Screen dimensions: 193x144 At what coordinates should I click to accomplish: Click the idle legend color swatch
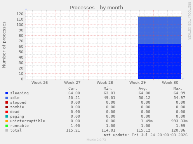(x=7, y=98)
